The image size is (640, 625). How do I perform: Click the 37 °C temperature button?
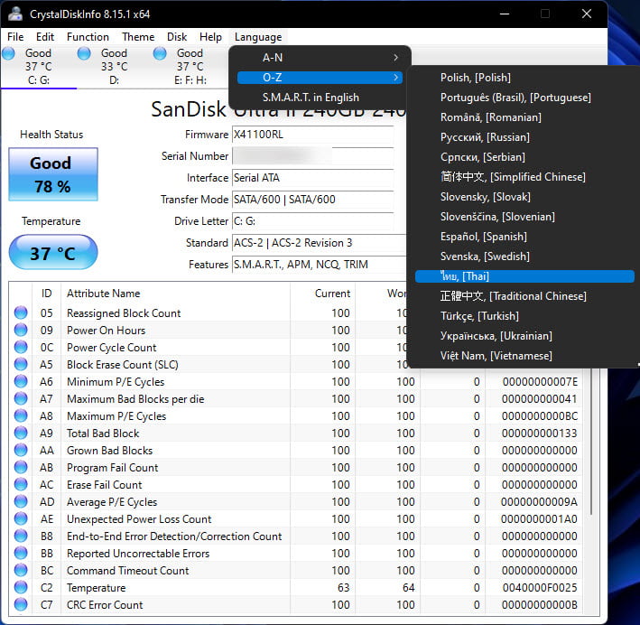click(x=53, y=253)
